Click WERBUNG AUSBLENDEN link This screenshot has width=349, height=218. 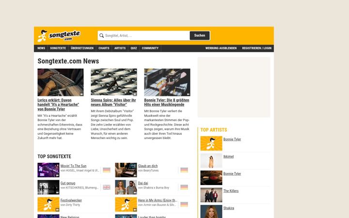(x=221, y=48)
